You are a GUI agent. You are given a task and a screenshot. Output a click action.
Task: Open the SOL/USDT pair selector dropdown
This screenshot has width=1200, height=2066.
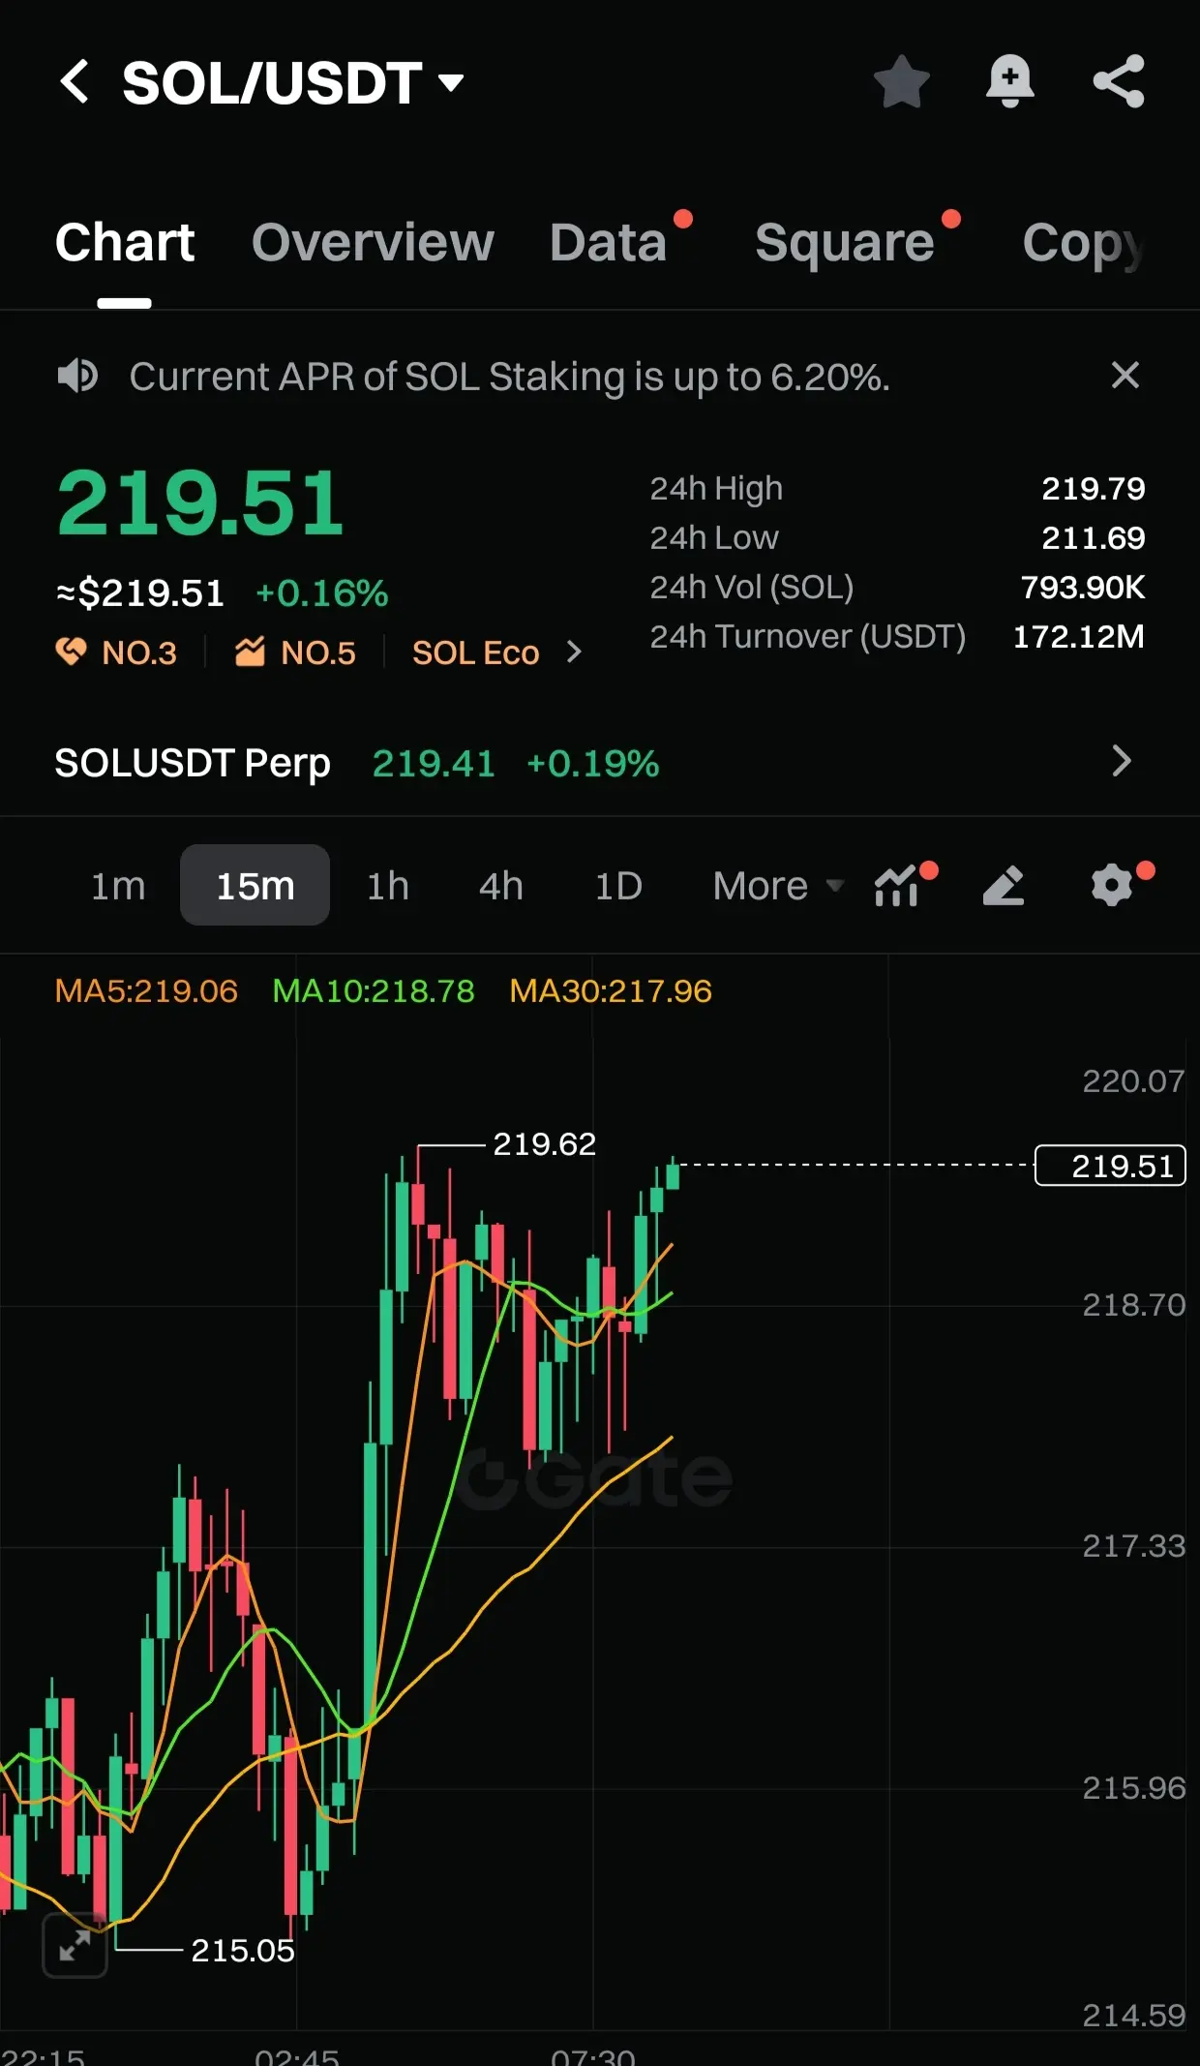(293, 82)
